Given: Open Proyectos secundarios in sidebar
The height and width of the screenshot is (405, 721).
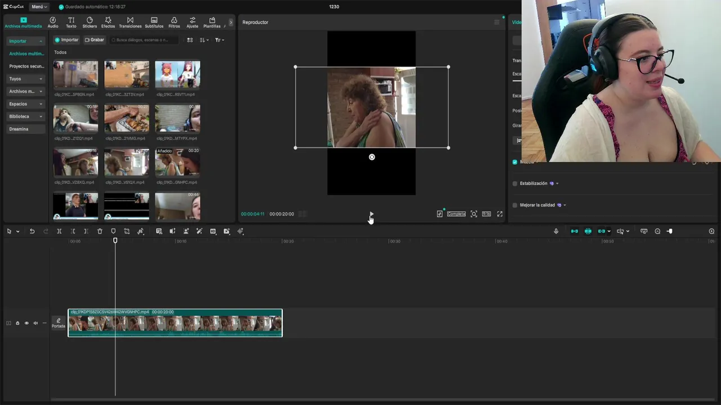Looking at the screenshot, I should [26, 66].
